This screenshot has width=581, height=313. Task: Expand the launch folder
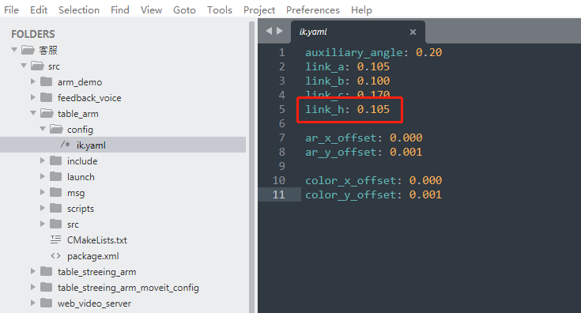pyautogui.click(x=42, y=177)
